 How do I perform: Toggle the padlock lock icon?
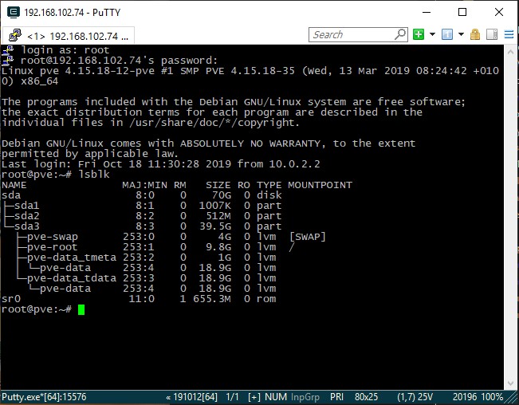tap(475, 34)
